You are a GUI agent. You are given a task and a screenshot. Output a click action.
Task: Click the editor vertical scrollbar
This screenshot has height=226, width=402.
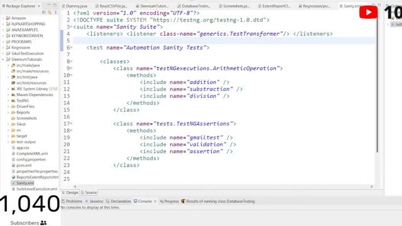[x=378, y=82]
